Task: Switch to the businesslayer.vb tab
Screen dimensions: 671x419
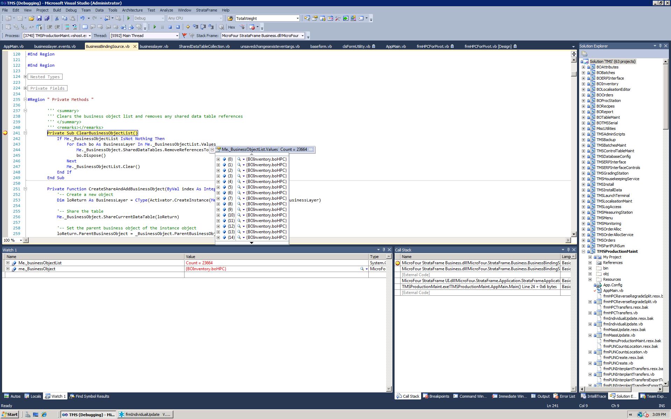Action: 154,46
